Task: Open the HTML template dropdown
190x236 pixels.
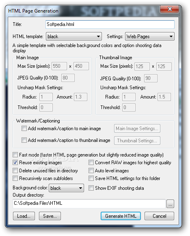Action: pos(73,36)
